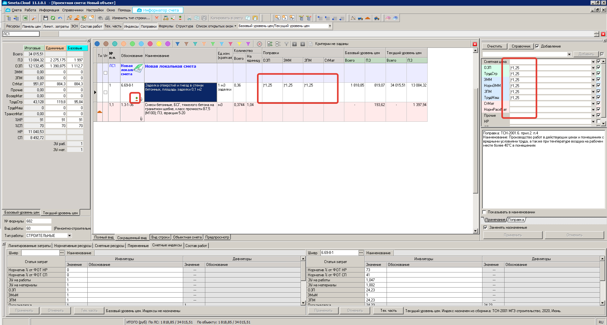Click the grey down-arrow move icon

[x=303, y=44]
